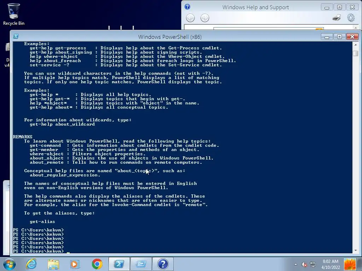The image size is (362, 271).
Task: Click the 'help where-object' example text
Action: tap(54, 56)
